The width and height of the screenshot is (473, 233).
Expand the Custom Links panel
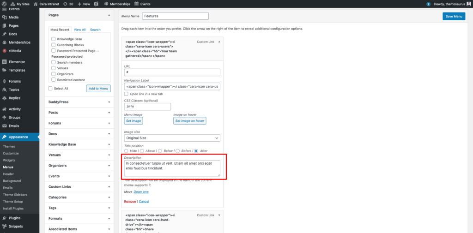(109, 187)
